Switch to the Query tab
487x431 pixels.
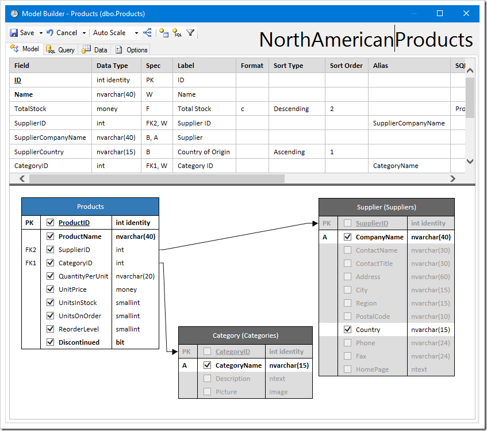60,49
